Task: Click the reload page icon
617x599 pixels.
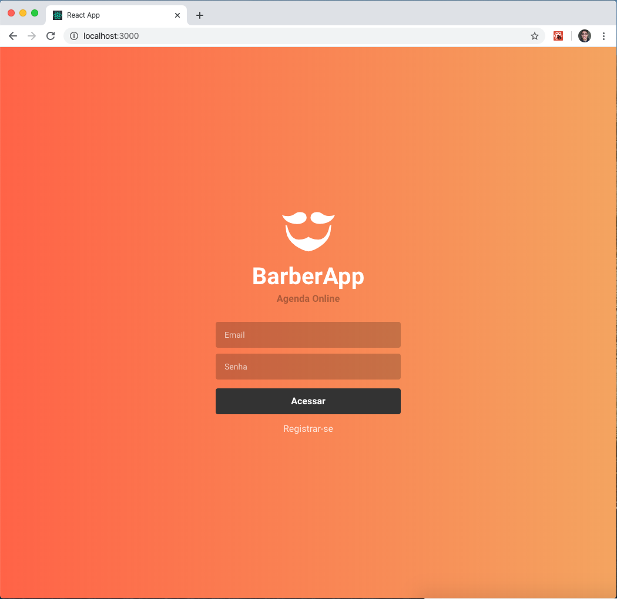Action: 51,36
